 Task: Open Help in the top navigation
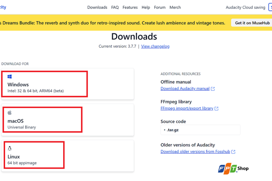146,7
